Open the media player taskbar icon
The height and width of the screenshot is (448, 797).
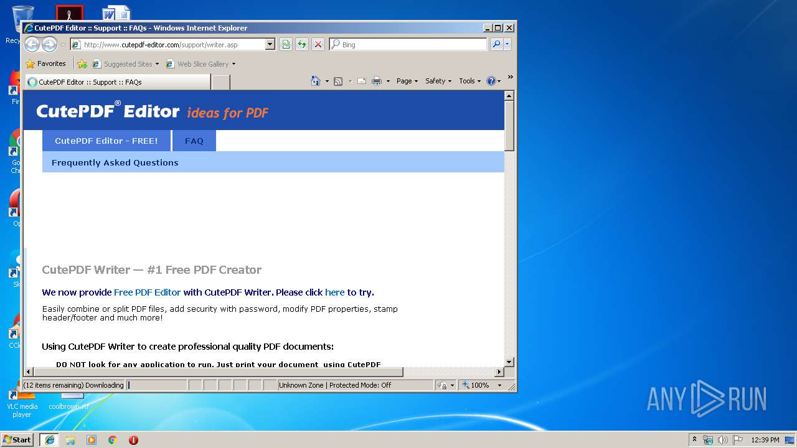92,440
